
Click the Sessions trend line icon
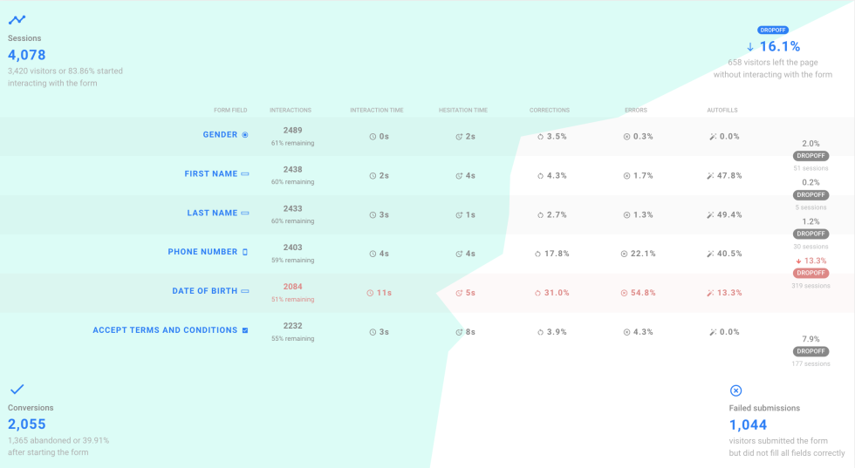(17, 20)
